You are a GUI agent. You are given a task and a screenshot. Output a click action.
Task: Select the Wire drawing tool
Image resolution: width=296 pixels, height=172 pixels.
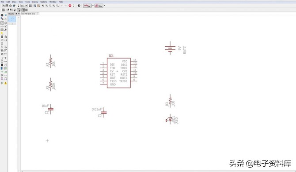pyautogui.click(x=2, y=58)
